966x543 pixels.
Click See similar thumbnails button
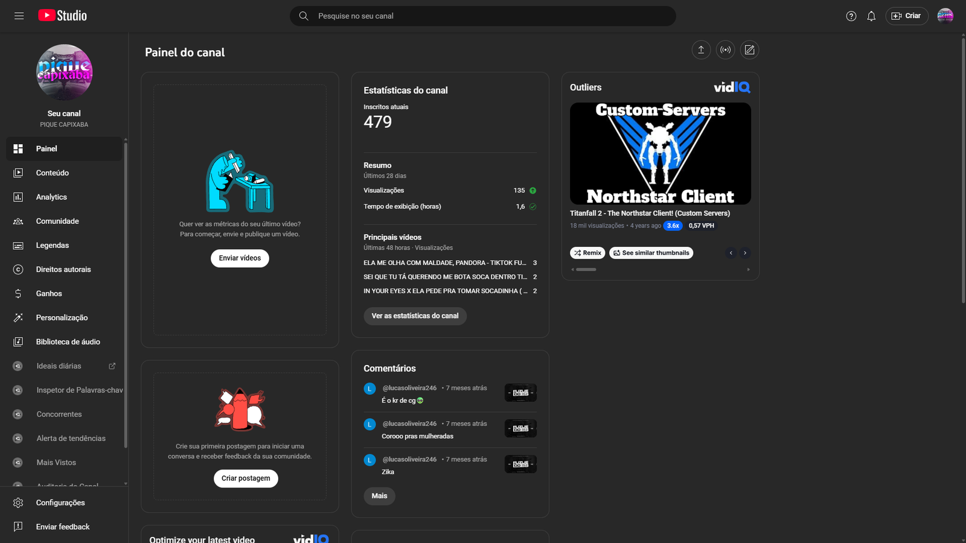click(651, 253)
